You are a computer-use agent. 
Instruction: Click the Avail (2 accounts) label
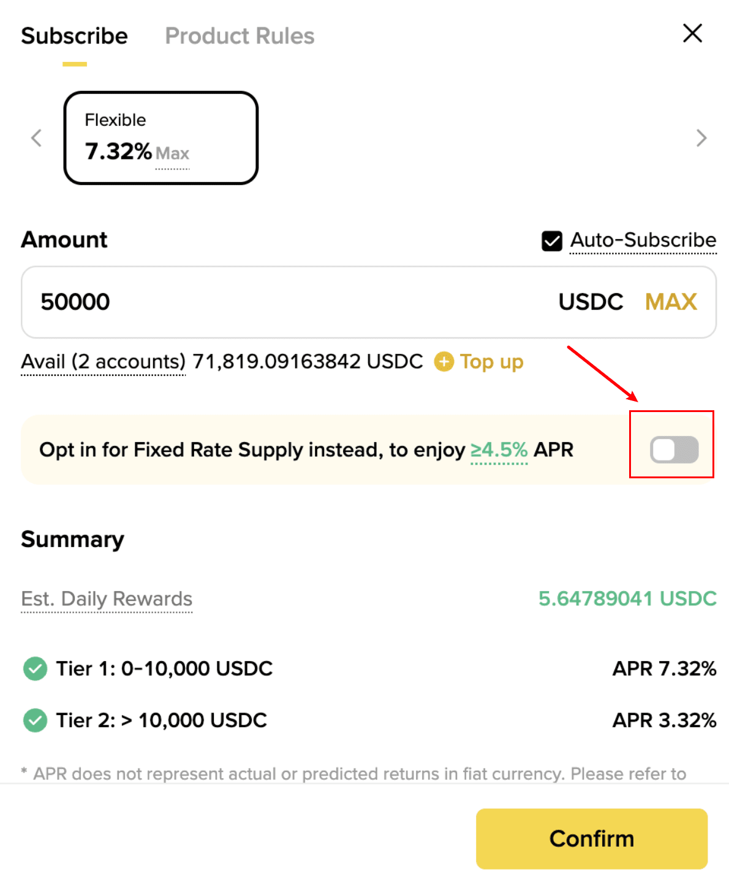(103, 362)
